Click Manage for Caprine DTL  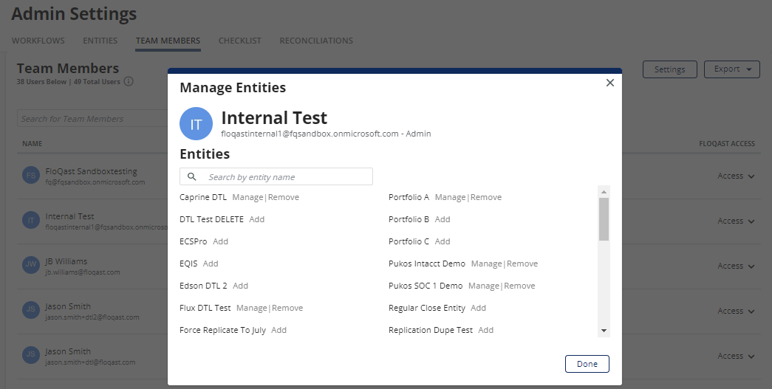247,197
